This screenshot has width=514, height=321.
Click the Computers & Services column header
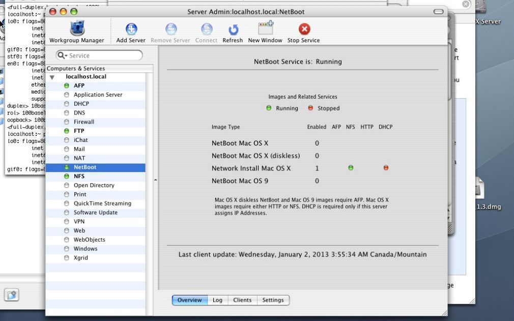click(99, 69)
